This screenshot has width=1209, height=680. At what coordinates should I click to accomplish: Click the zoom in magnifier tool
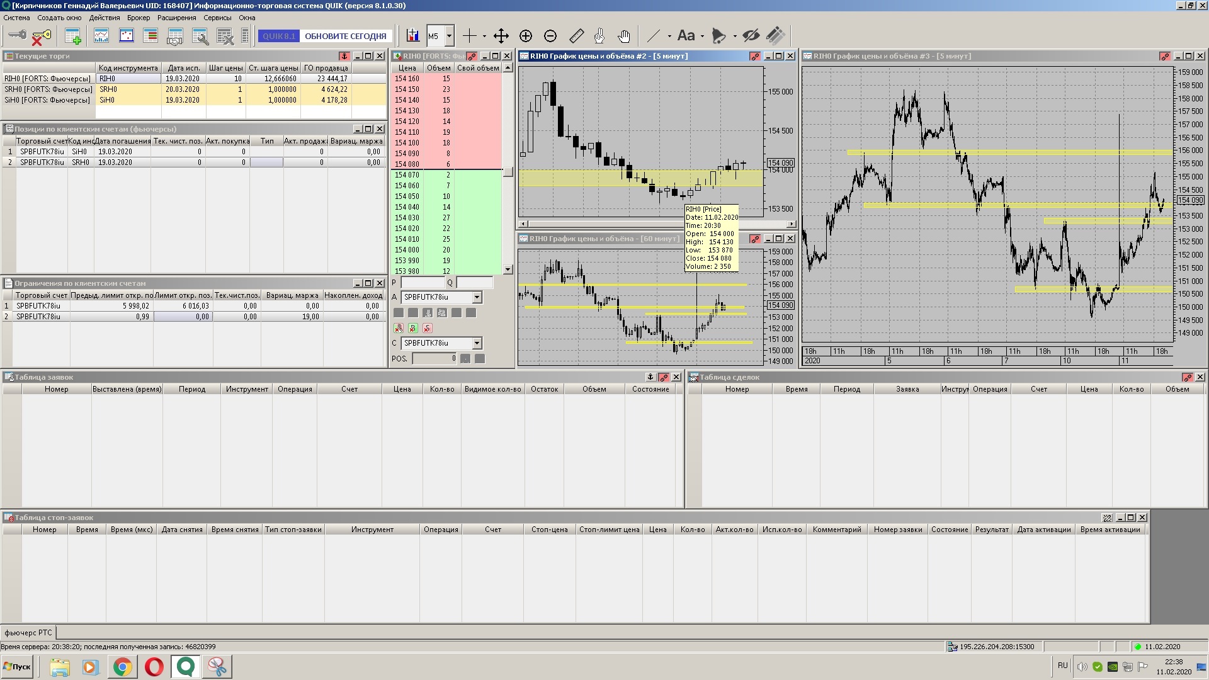[526, 36]
